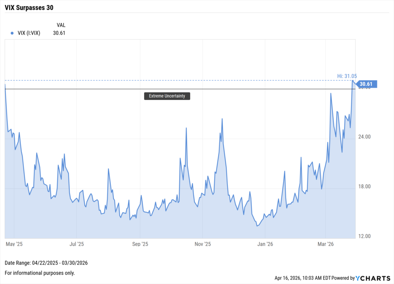Click the Extreme Uncertainty annotation label
The height and width of the screenshot is (284, 394).
[167, 96]
